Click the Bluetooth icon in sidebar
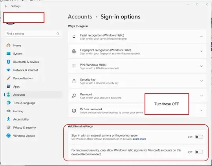 coord(8,62)
